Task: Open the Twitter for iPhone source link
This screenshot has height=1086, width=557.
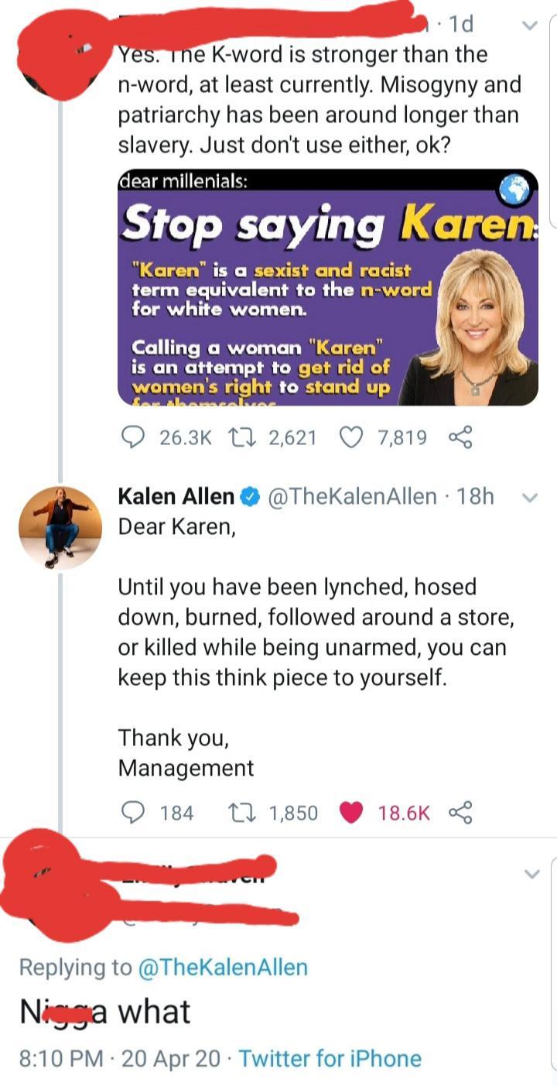Action: coord(330,1058)
